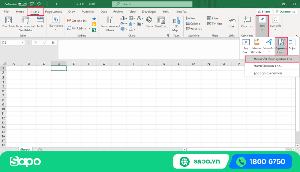
Task: Switch to the Formulas tab
Action: pos(88,11)
